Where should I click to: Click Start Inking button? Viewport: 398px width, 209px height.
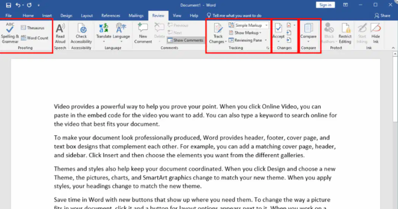click(x=362, y=33)
